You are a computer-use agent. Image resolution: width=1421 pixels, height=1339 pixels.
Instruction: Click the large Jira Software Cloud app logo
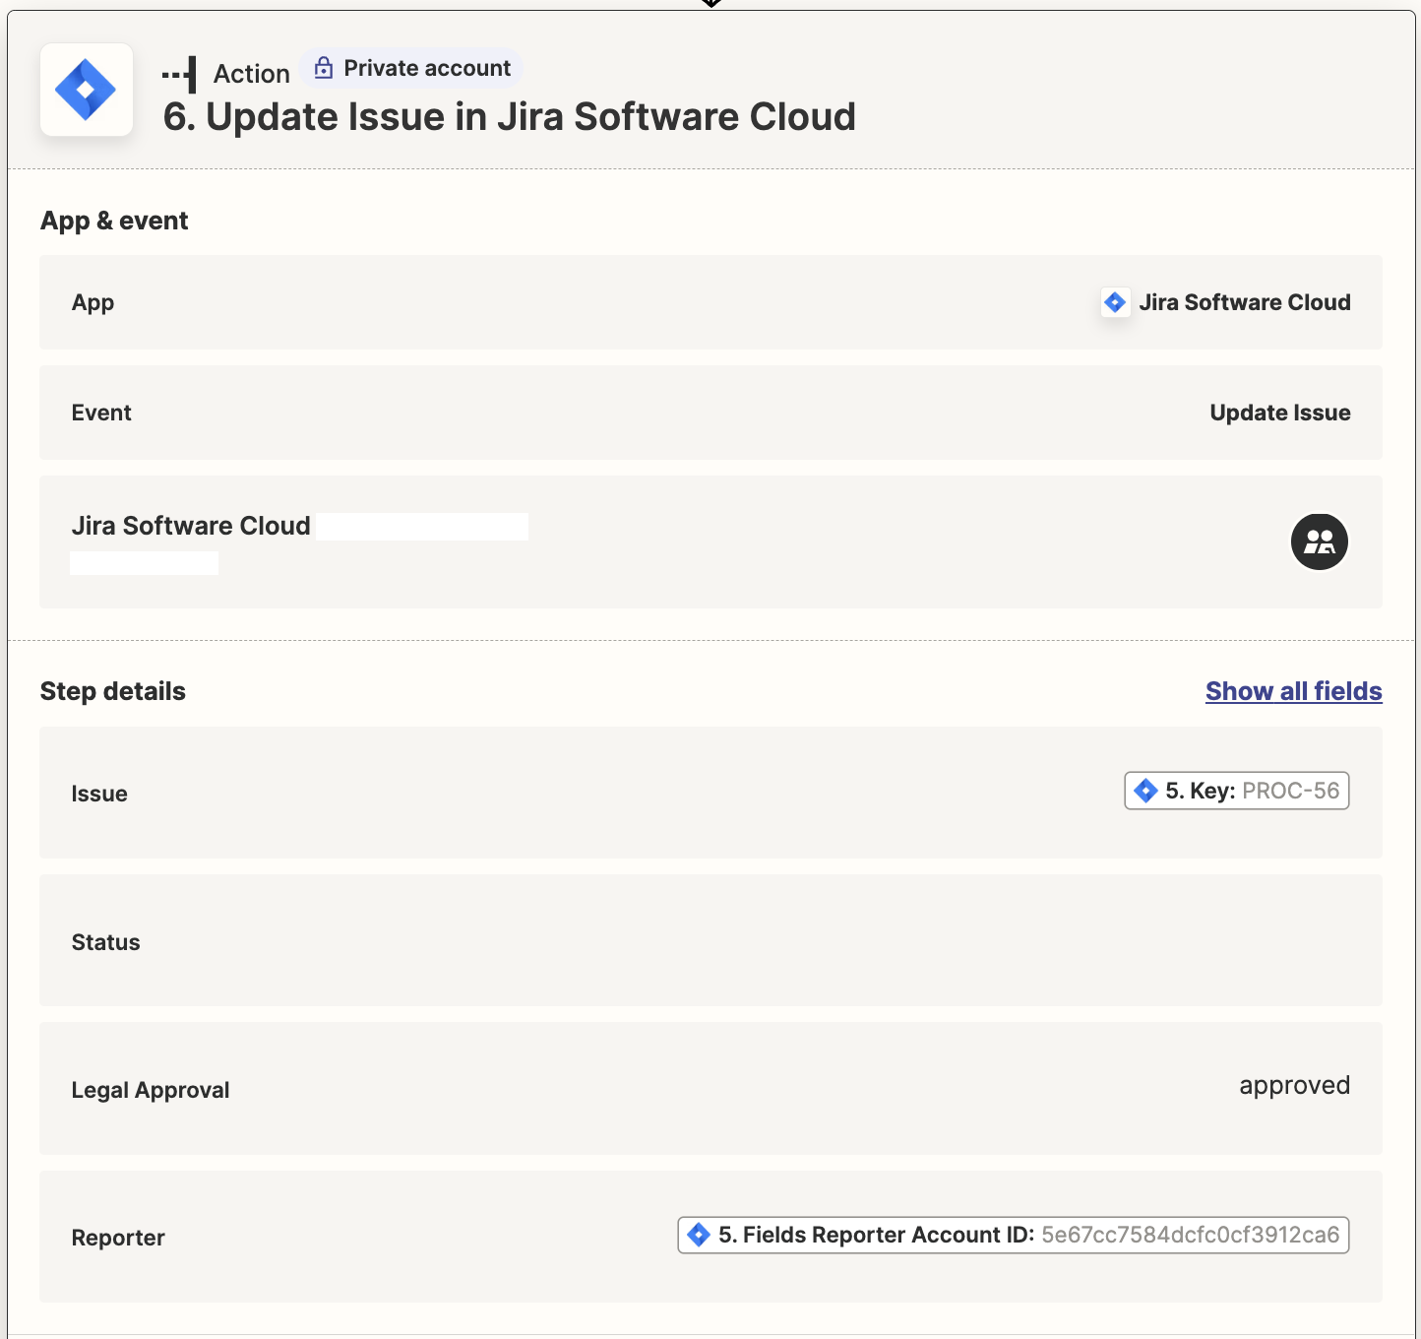87,90
